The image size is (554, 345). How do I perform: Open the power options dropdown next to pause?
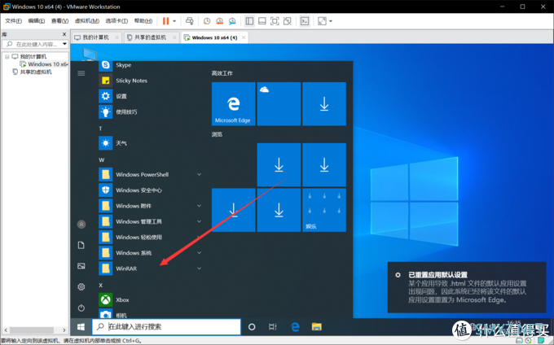[174, 21]
